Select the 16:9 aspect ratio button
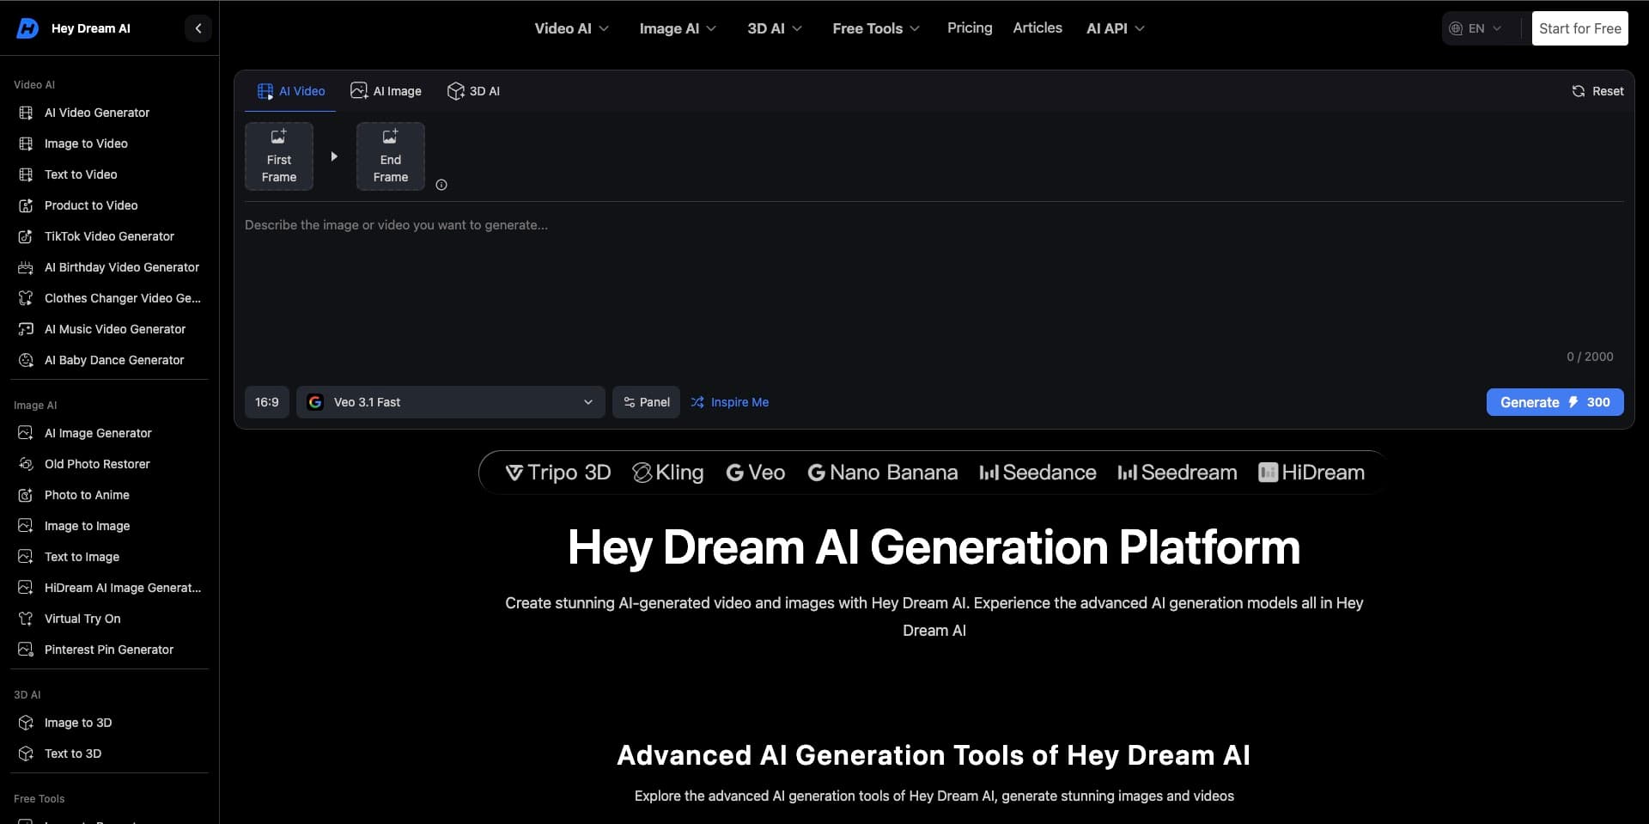This screenshot has width=1649, height=824. [267, 402]
